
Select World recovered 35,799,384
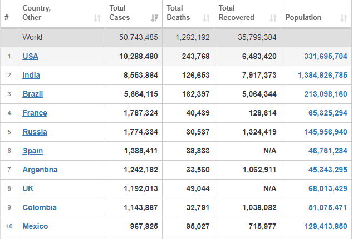257,37
